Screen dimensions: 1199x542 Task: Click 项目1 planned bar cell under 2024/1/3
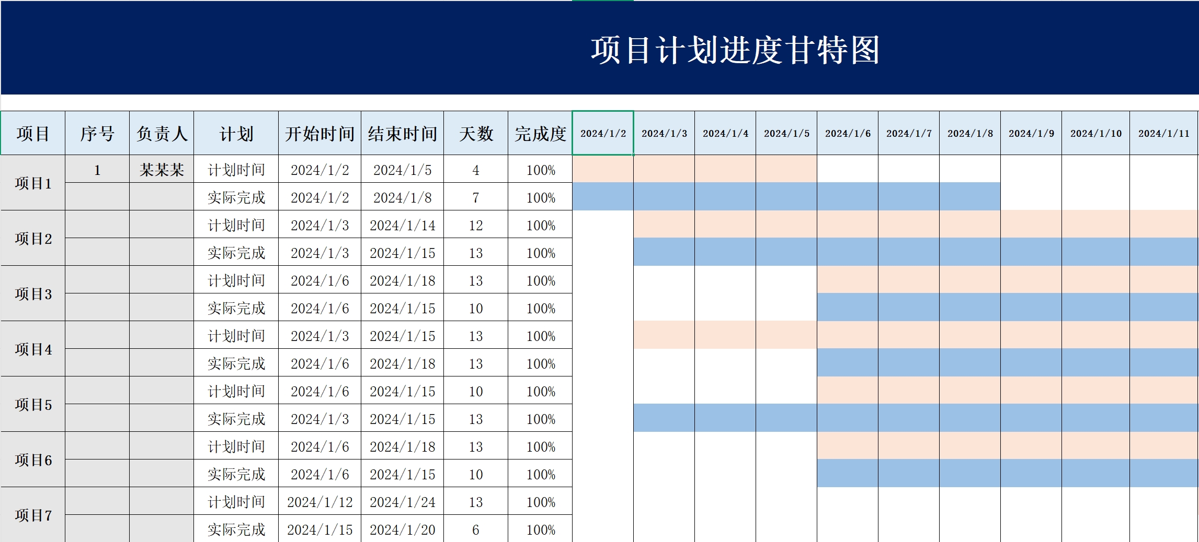click(664, 169)
